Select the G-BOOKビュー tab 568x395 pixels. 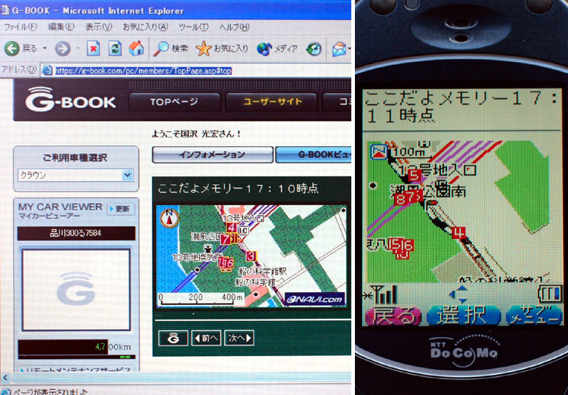[x=313, y=155]
